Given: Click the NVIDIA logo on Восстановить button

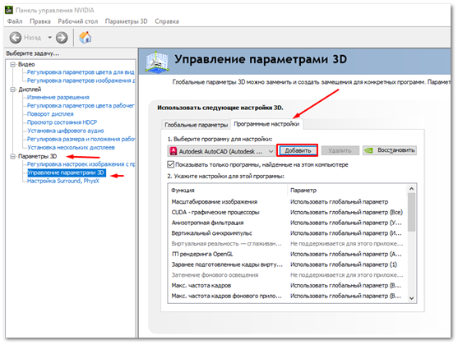Looking at the screenshot, I should coord(369,150).
